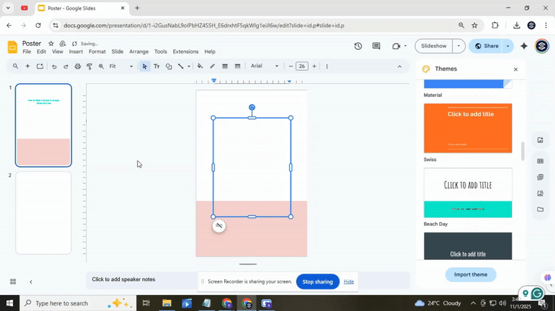This screenshot has height=311, width=555.
Task: Open the Arial font dropdown
Action: click(x=264, y=66)
